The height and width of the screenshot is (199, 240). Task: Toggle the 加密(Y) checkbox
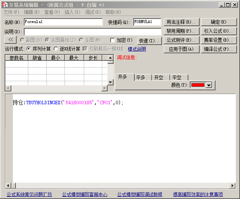coord(112,40)
